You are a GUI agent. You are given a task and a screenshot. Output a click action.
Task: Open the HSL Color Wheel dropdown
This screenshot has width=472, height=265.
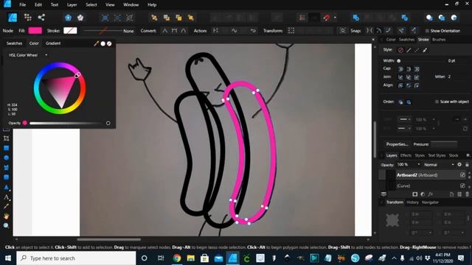tap(28, 55)
